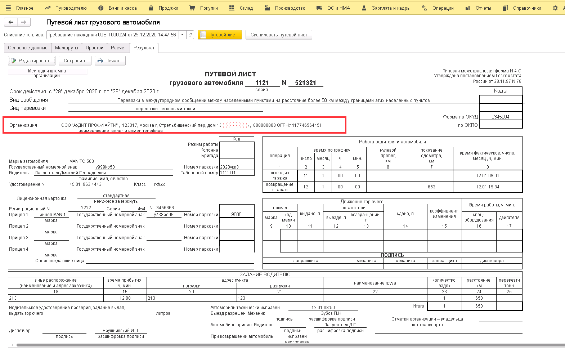Viewport: 565px width, 349px height.
Task: Click the license number 45 01 963 4443
Action: (x=86, y=184)
